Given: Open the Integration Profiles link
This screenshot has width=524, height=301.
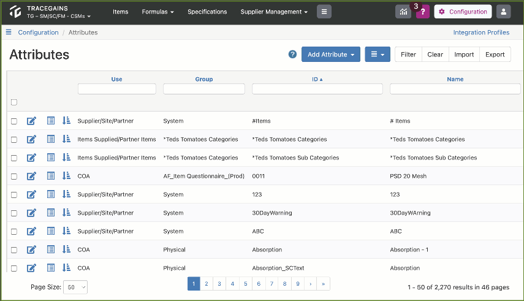Looking at the screenshot, I should (x=481, y=32).
